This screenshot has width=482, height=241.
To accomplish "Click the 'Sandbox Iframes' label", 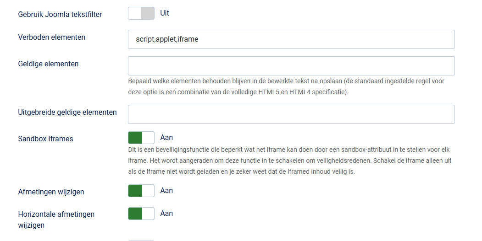I will (45, 139).
